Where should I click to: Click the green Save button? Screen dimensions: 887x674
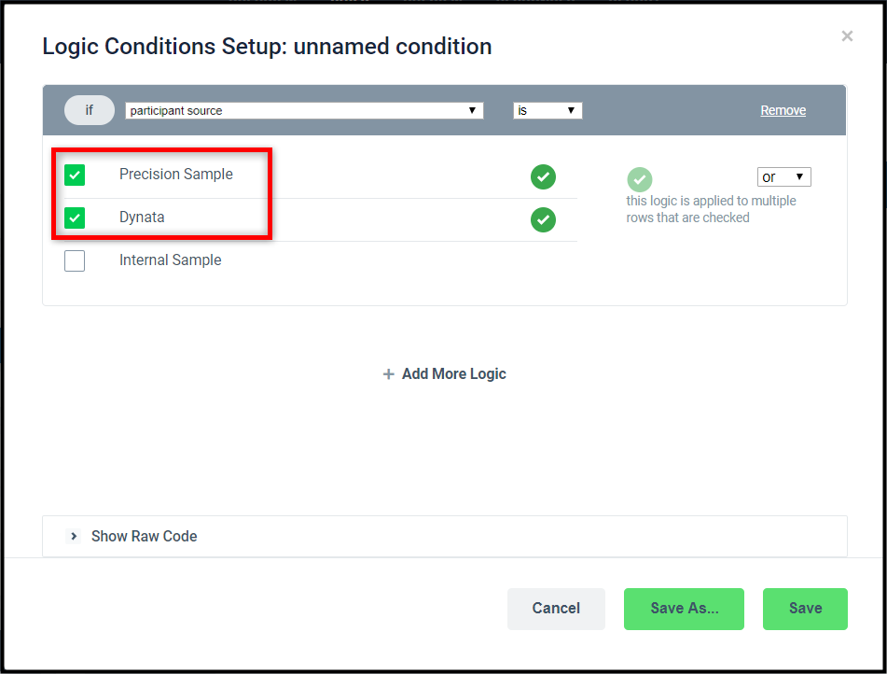[805, 609]
